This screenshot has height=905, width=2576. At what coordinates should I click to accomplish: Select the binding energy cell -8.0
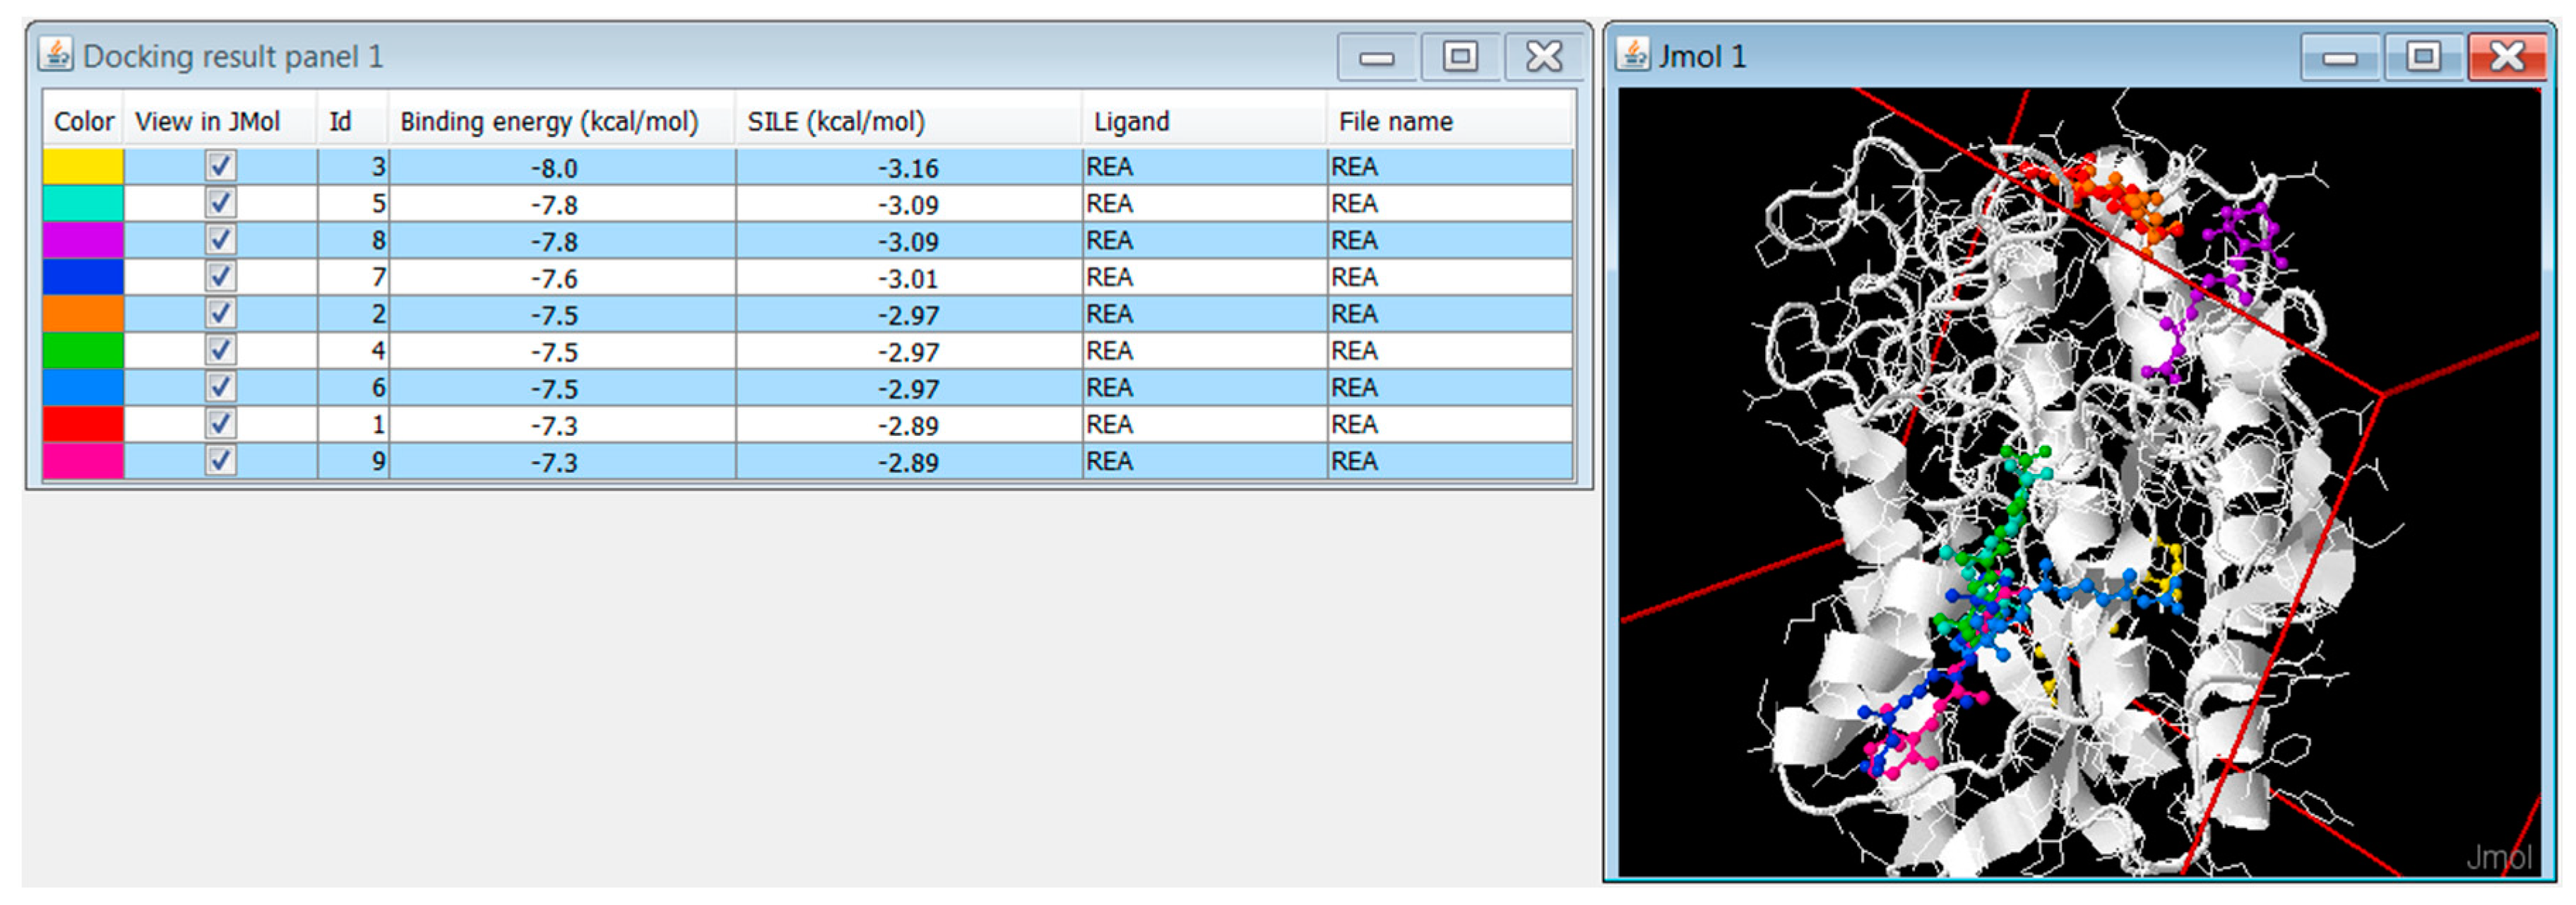(562, 166)
